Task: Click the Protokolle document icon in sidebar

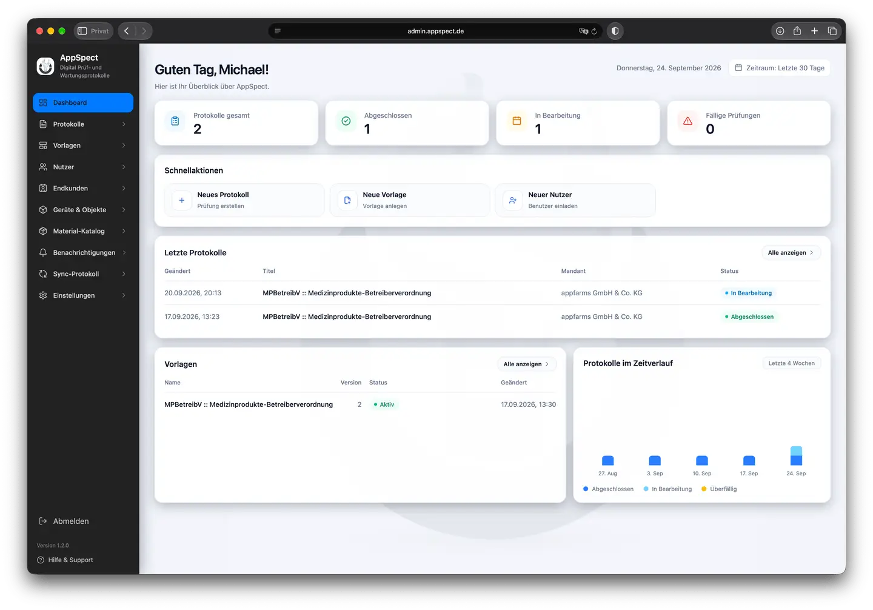Action: tap(43, 124)
